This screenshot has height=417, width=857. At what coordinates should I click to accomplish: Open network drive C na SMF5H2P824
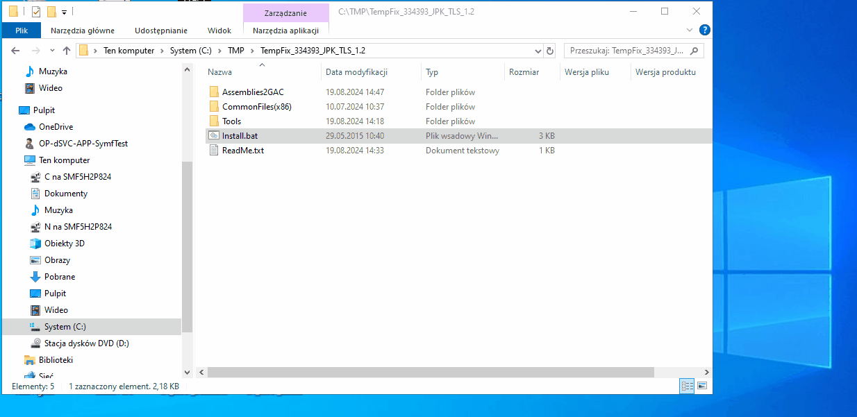tap(78, 177)
